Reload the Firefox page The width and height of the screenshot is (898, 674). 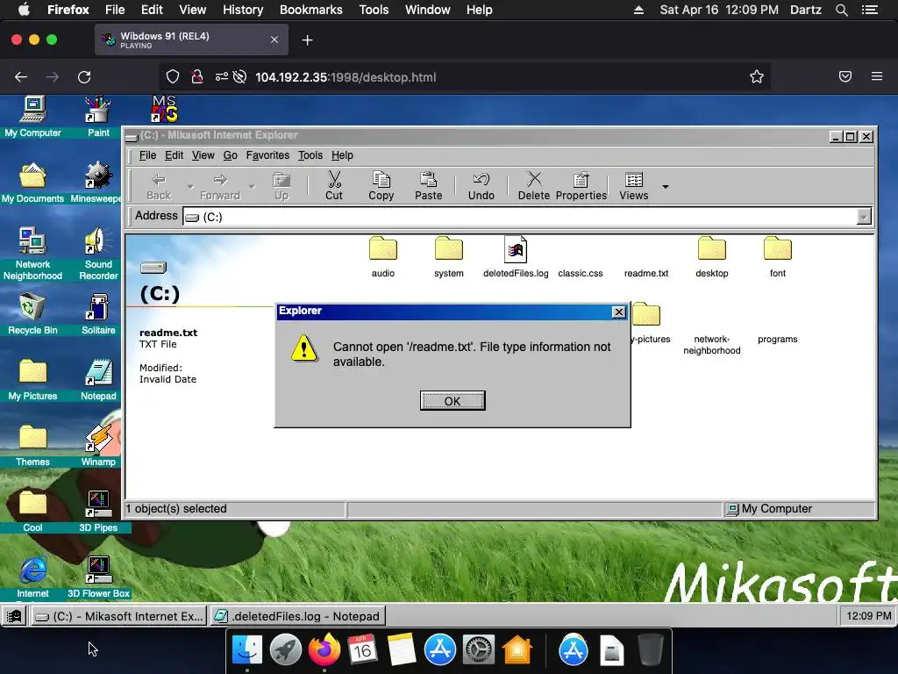84,77
